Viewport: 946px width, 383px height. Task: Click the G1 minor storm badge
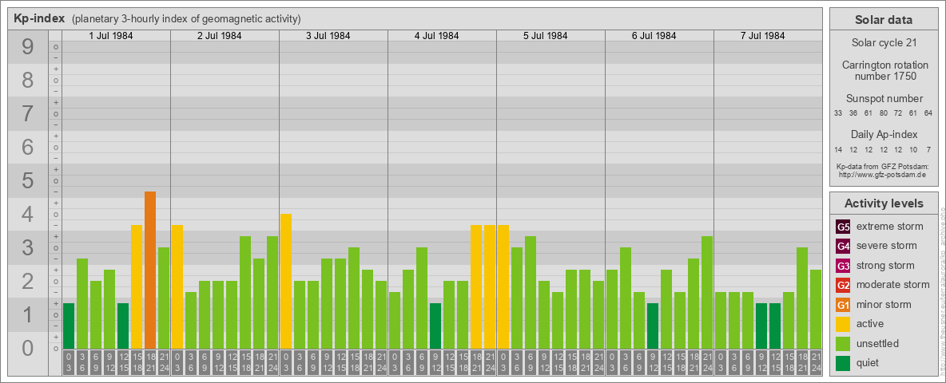pyautogui.click(x=843, y=305)
